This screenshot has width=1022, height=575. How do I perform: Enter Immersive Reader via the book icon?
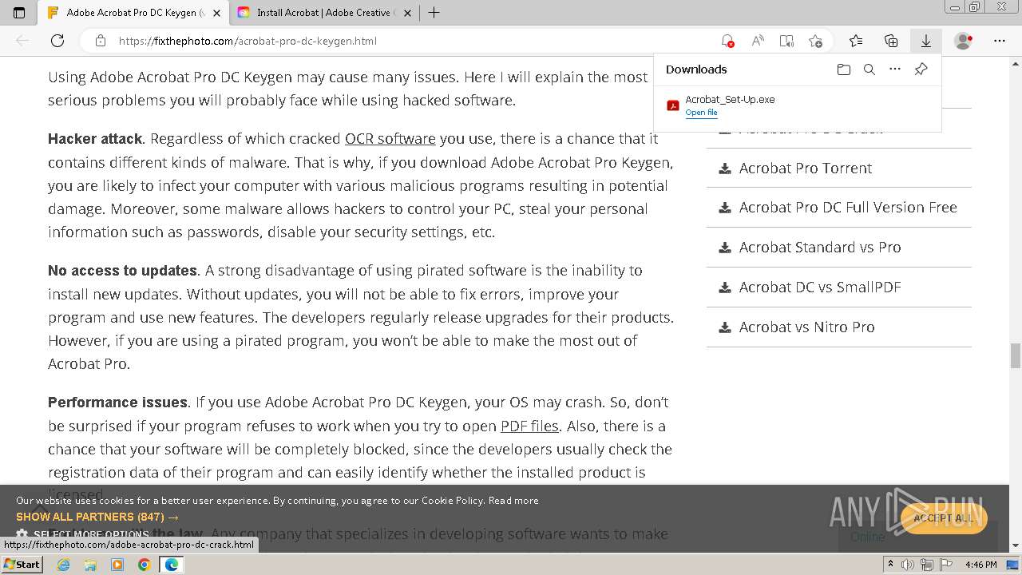(786, 41)
